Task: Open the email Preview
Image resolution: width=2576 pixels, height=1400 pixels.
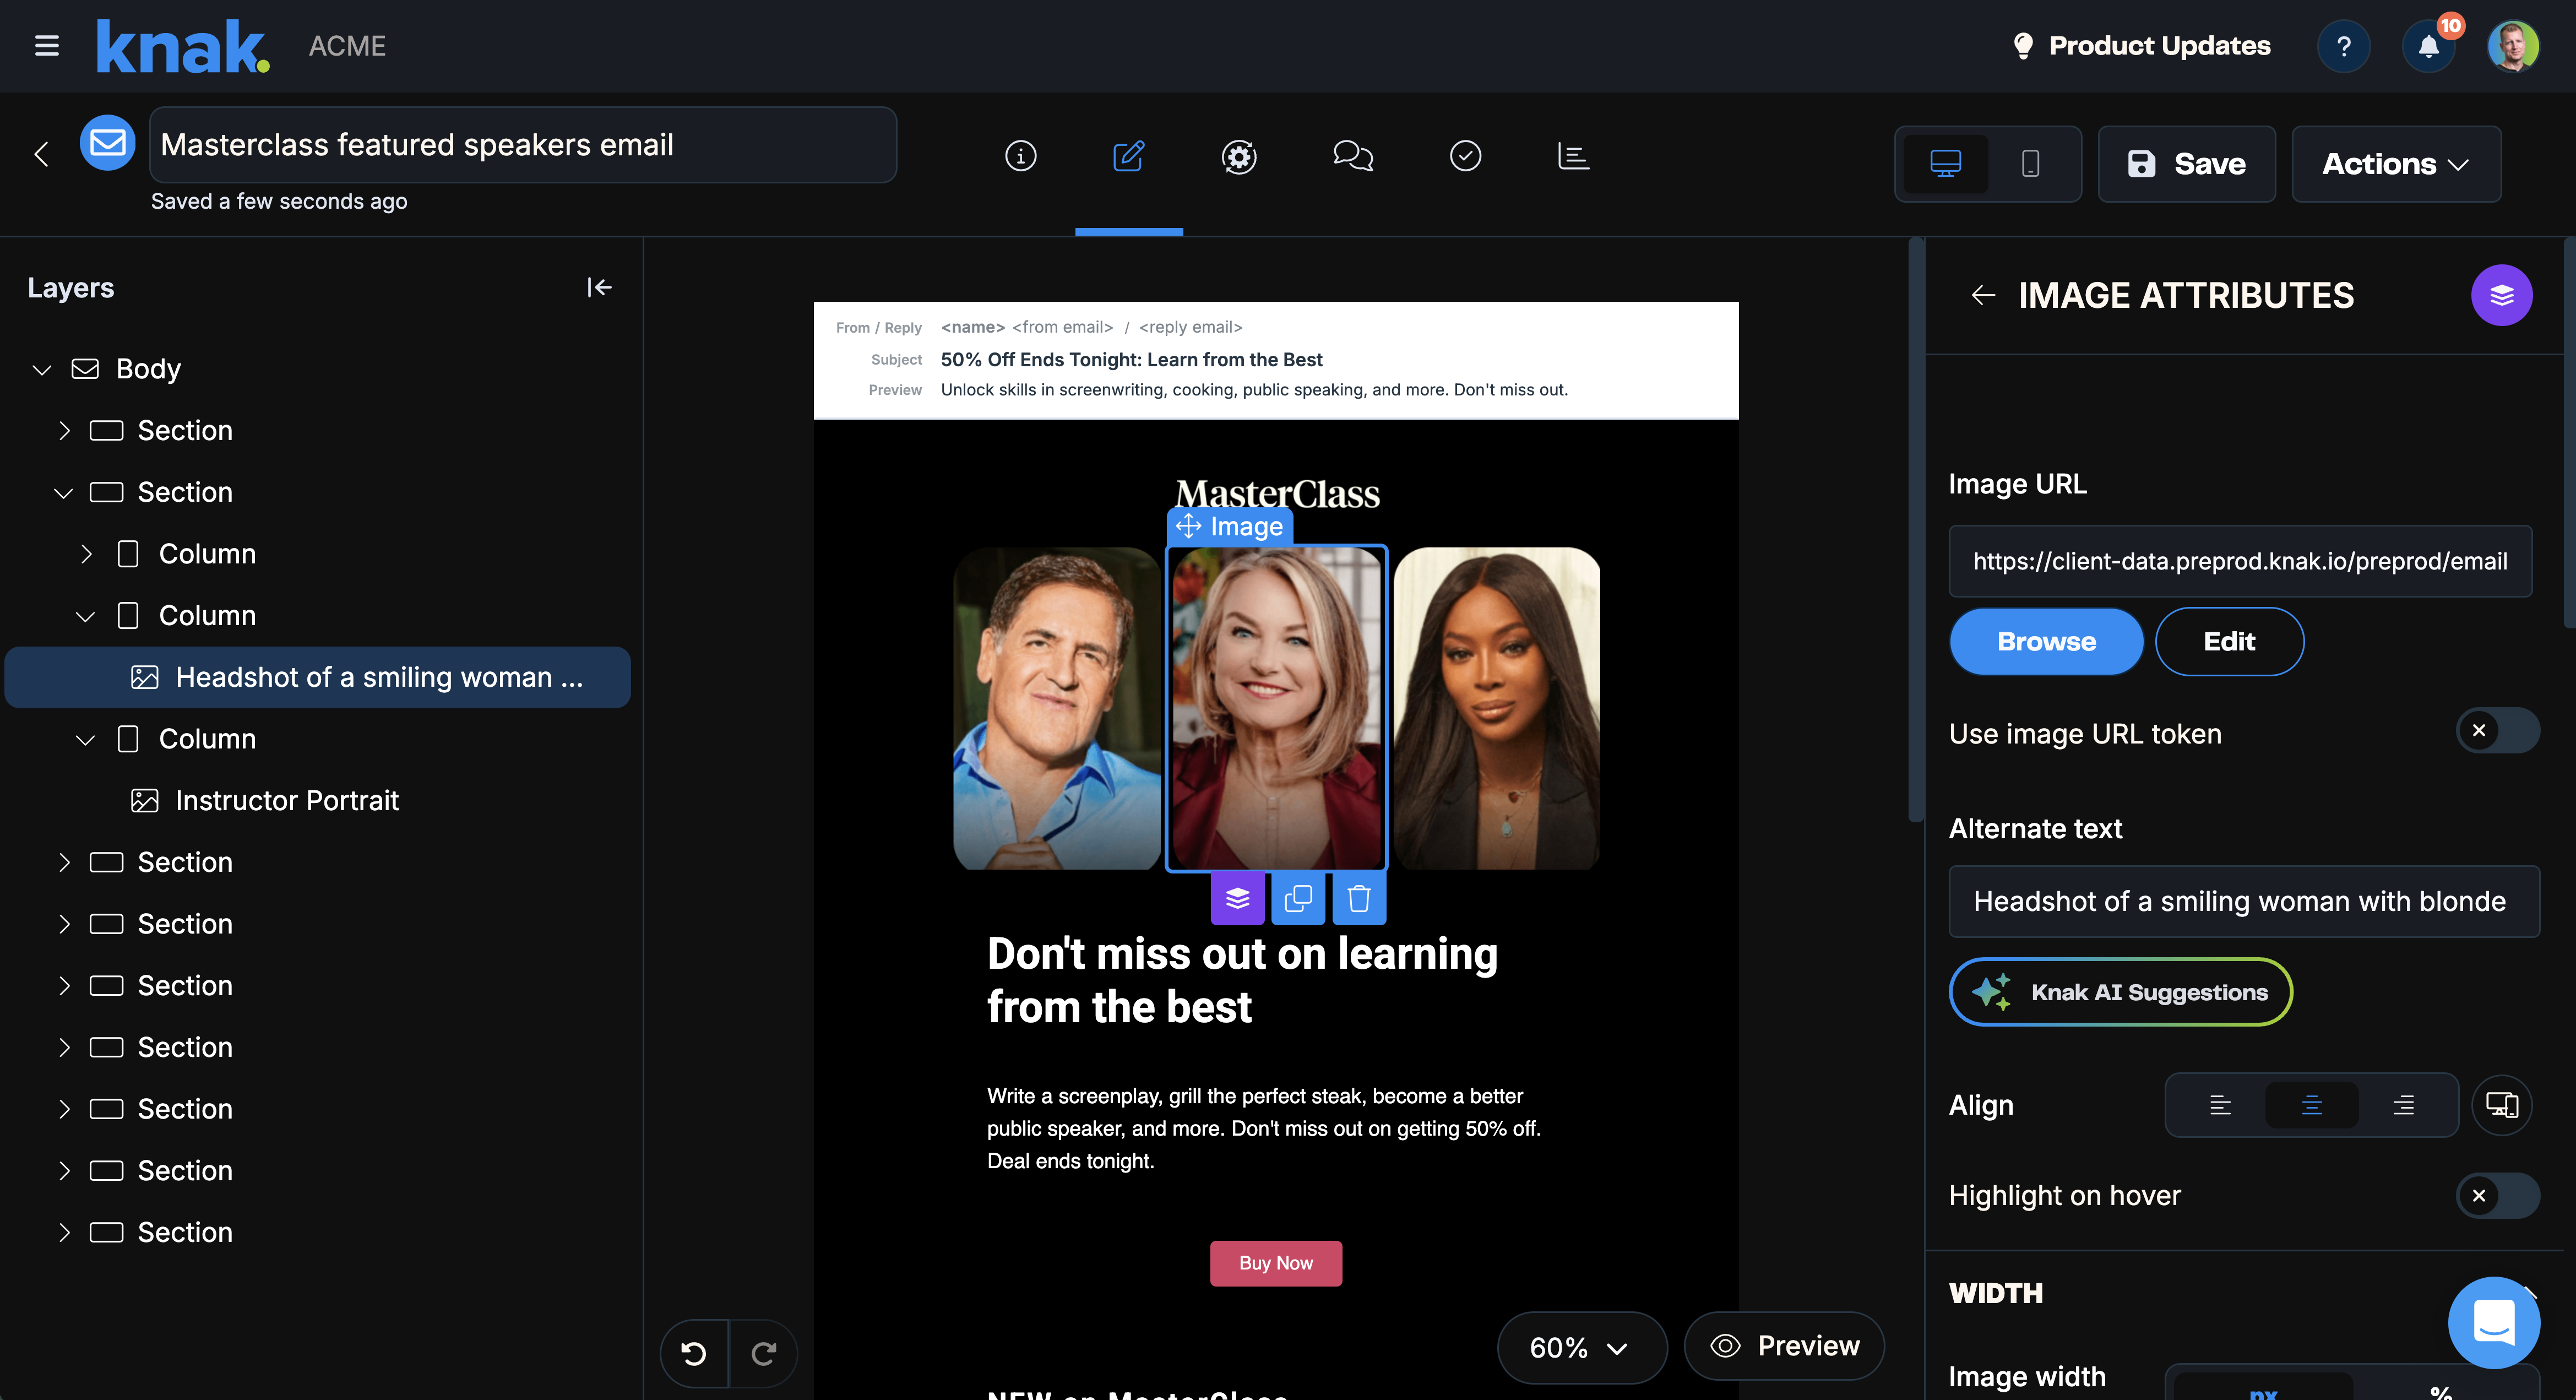Action: click(x=1785, y=1346)
